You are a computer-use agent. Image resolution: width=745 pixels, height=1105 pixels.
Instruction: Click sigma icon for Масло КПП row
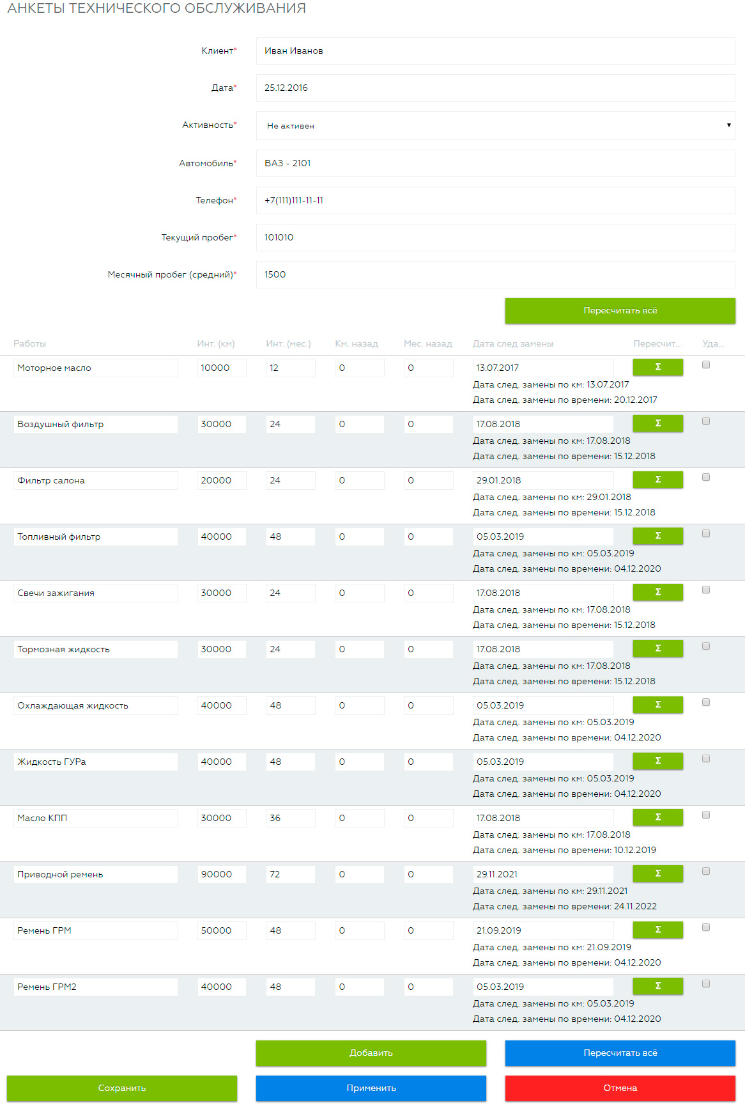657,817
